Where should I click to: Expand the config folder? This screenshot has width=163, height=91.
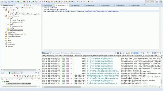pyautogui.click(x=6, y=28)
